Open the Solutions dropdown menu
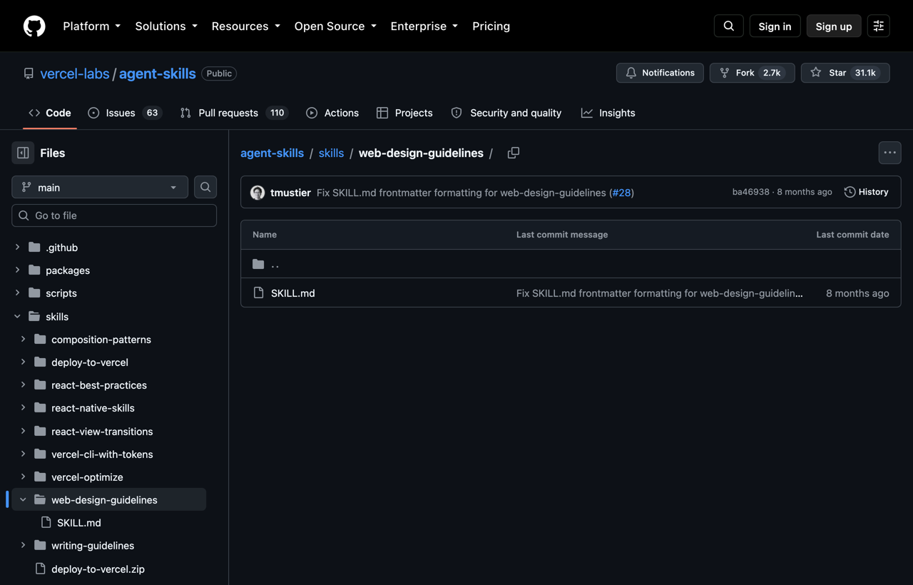This screenshot has width=913, height=585. [166, 26]
